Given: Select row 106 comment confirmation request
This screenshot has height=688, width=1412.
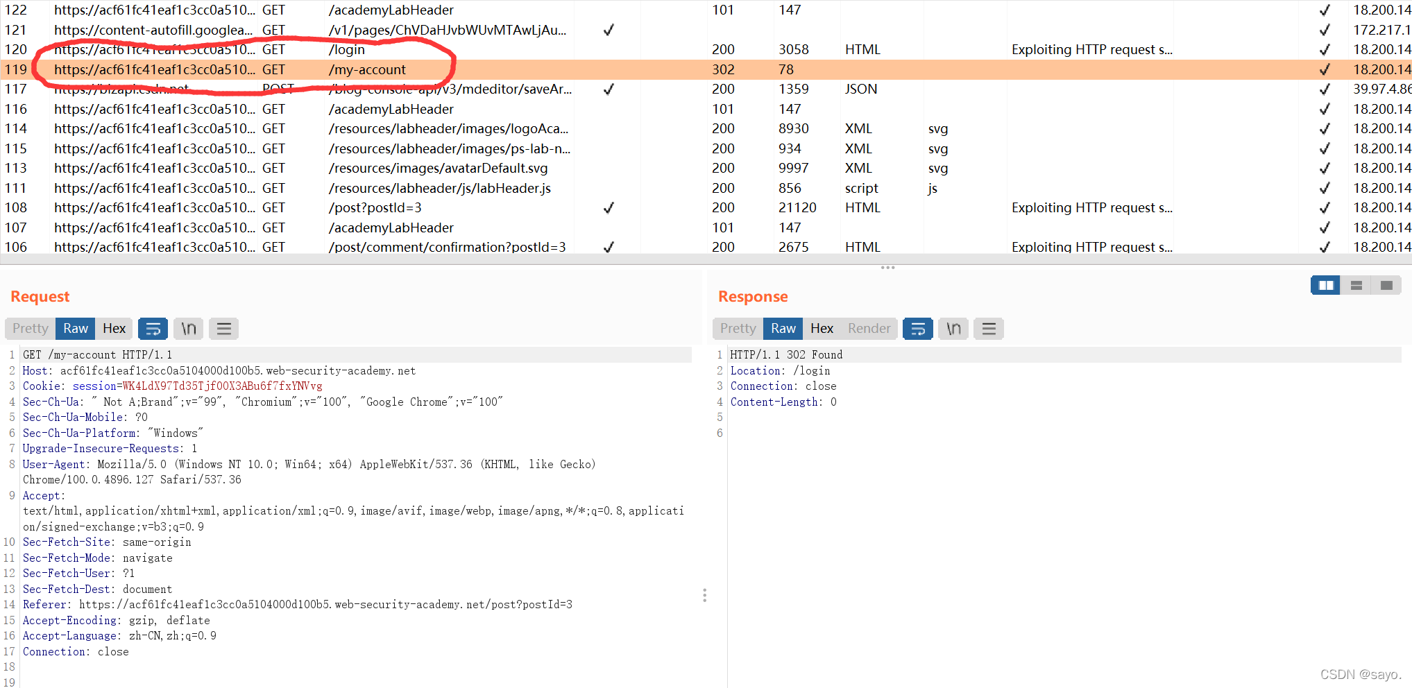Looking at the screenshot, I should point(706,247).
